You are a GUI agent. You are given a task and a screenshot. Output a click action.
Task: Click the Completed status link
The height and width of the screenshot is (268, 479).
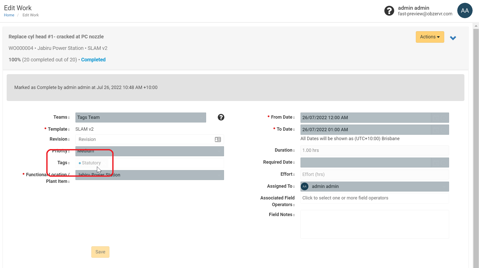tap(93, 60)
